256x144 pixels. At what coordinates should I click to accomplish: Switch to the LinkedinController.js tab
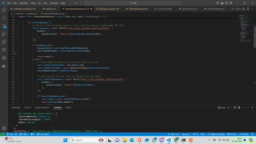tap(23, 9)
